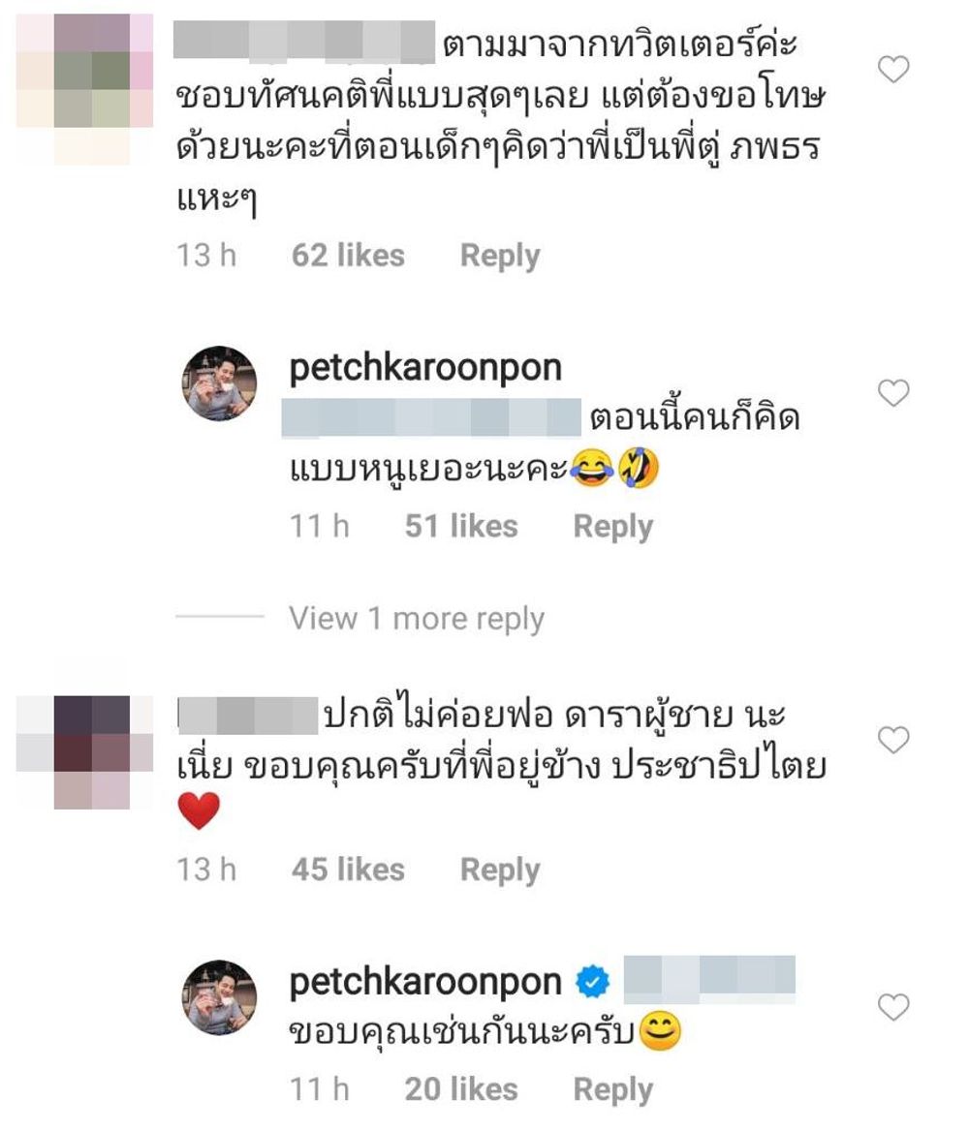Open the 62 likes list
The image size is (969, 1131).
point(348,256)
